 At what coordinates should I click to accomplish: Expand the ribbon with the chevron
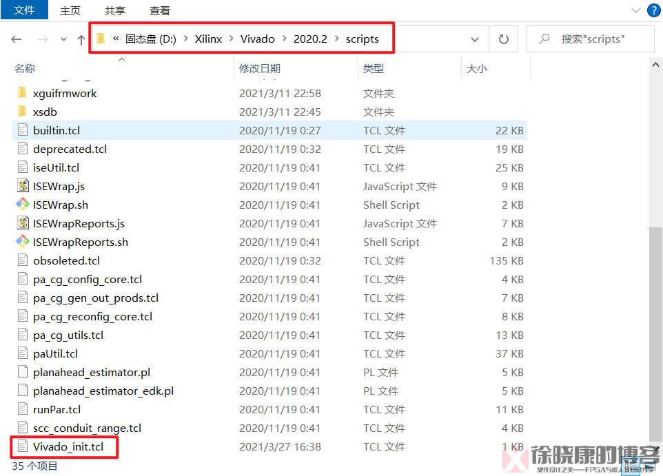tap(636, 10)
